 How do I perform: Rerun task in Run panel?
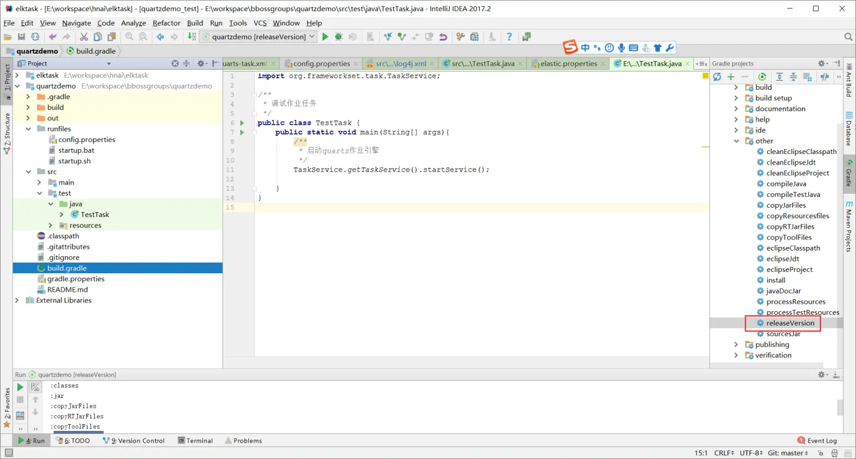pos(20,387)
